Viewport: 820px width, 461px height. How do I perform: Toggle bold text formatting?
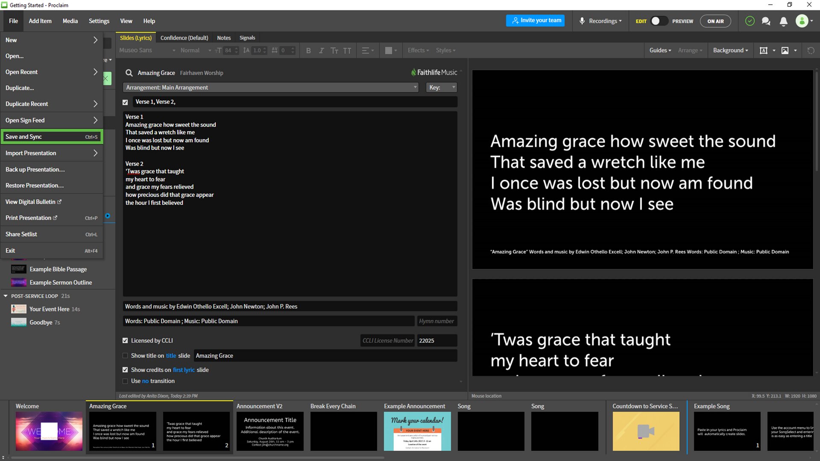pos(308,50)
